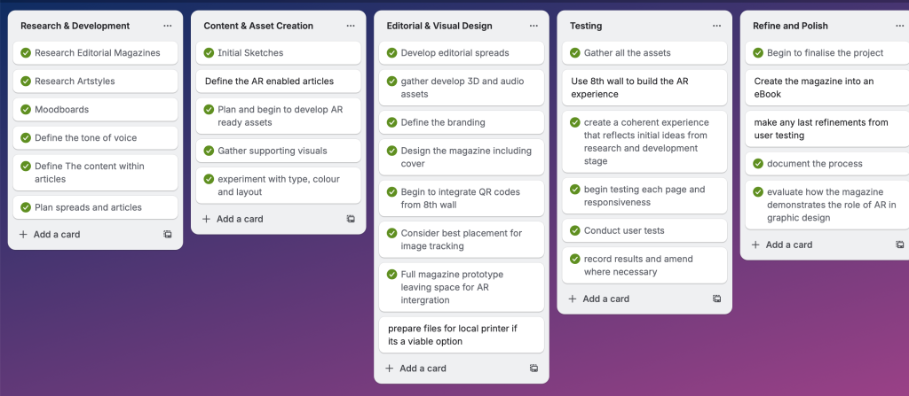Unmark Conduct user tests as complete
Screen dimensions: 909x396
point(573,231)
